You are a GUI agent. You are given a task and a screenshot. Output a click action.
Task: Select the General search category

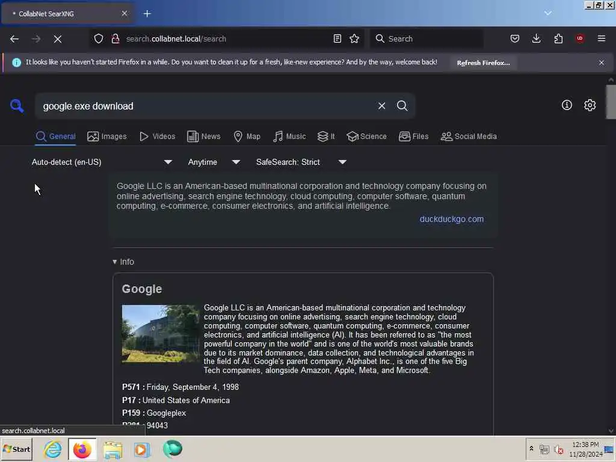click(x=55, y=137)
